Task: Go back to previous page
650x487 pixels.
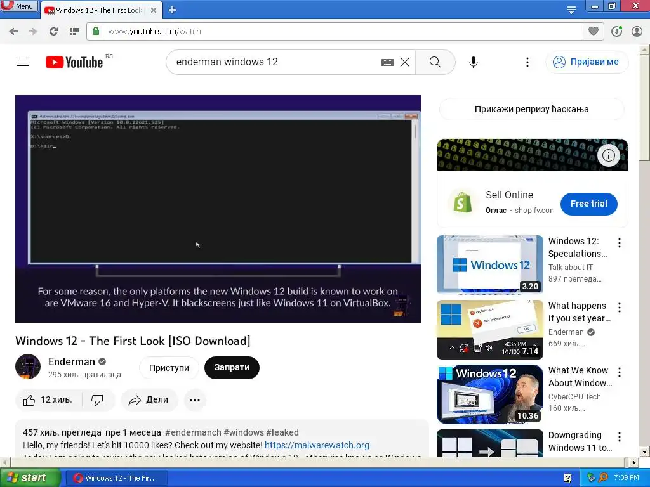Action: 13,31
